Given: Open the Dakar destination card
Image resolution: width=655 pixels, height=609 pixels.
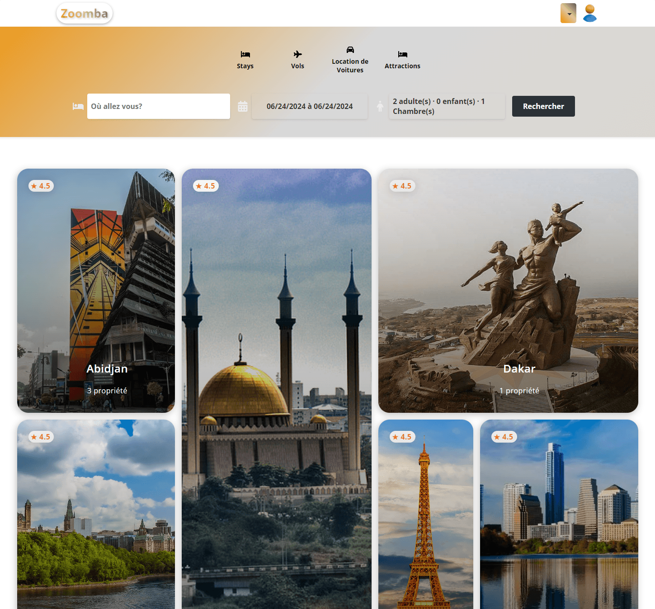Looking at the screenshot, I should click(508, 291).
